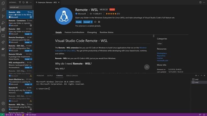Close the Extension: Remote - WSL editor tab

[59, 2]
